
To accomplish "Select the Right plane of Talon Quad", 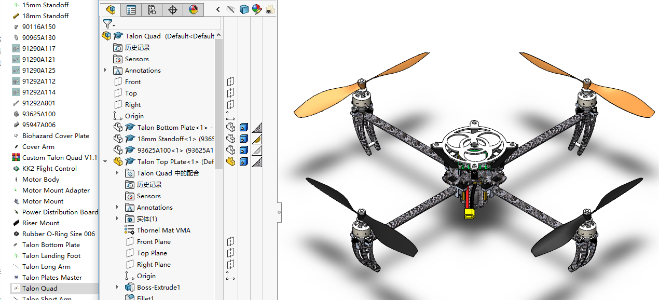I will point(133,104).
